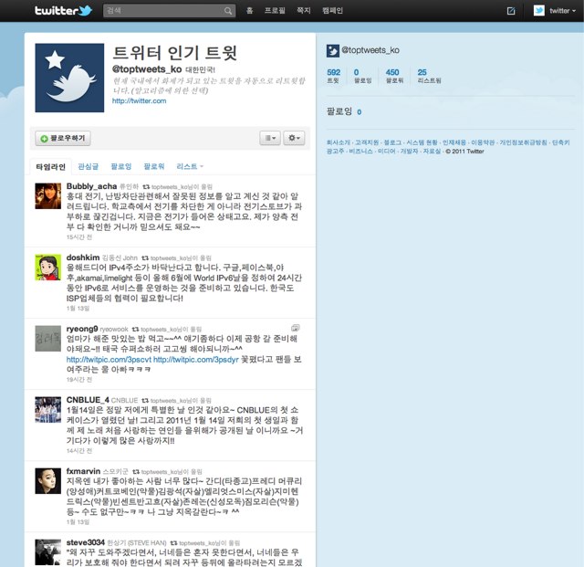Open the twitpic.com/3psdyr link
The width and height of the screenshot is (584, 567).
(x=196, y=360)
